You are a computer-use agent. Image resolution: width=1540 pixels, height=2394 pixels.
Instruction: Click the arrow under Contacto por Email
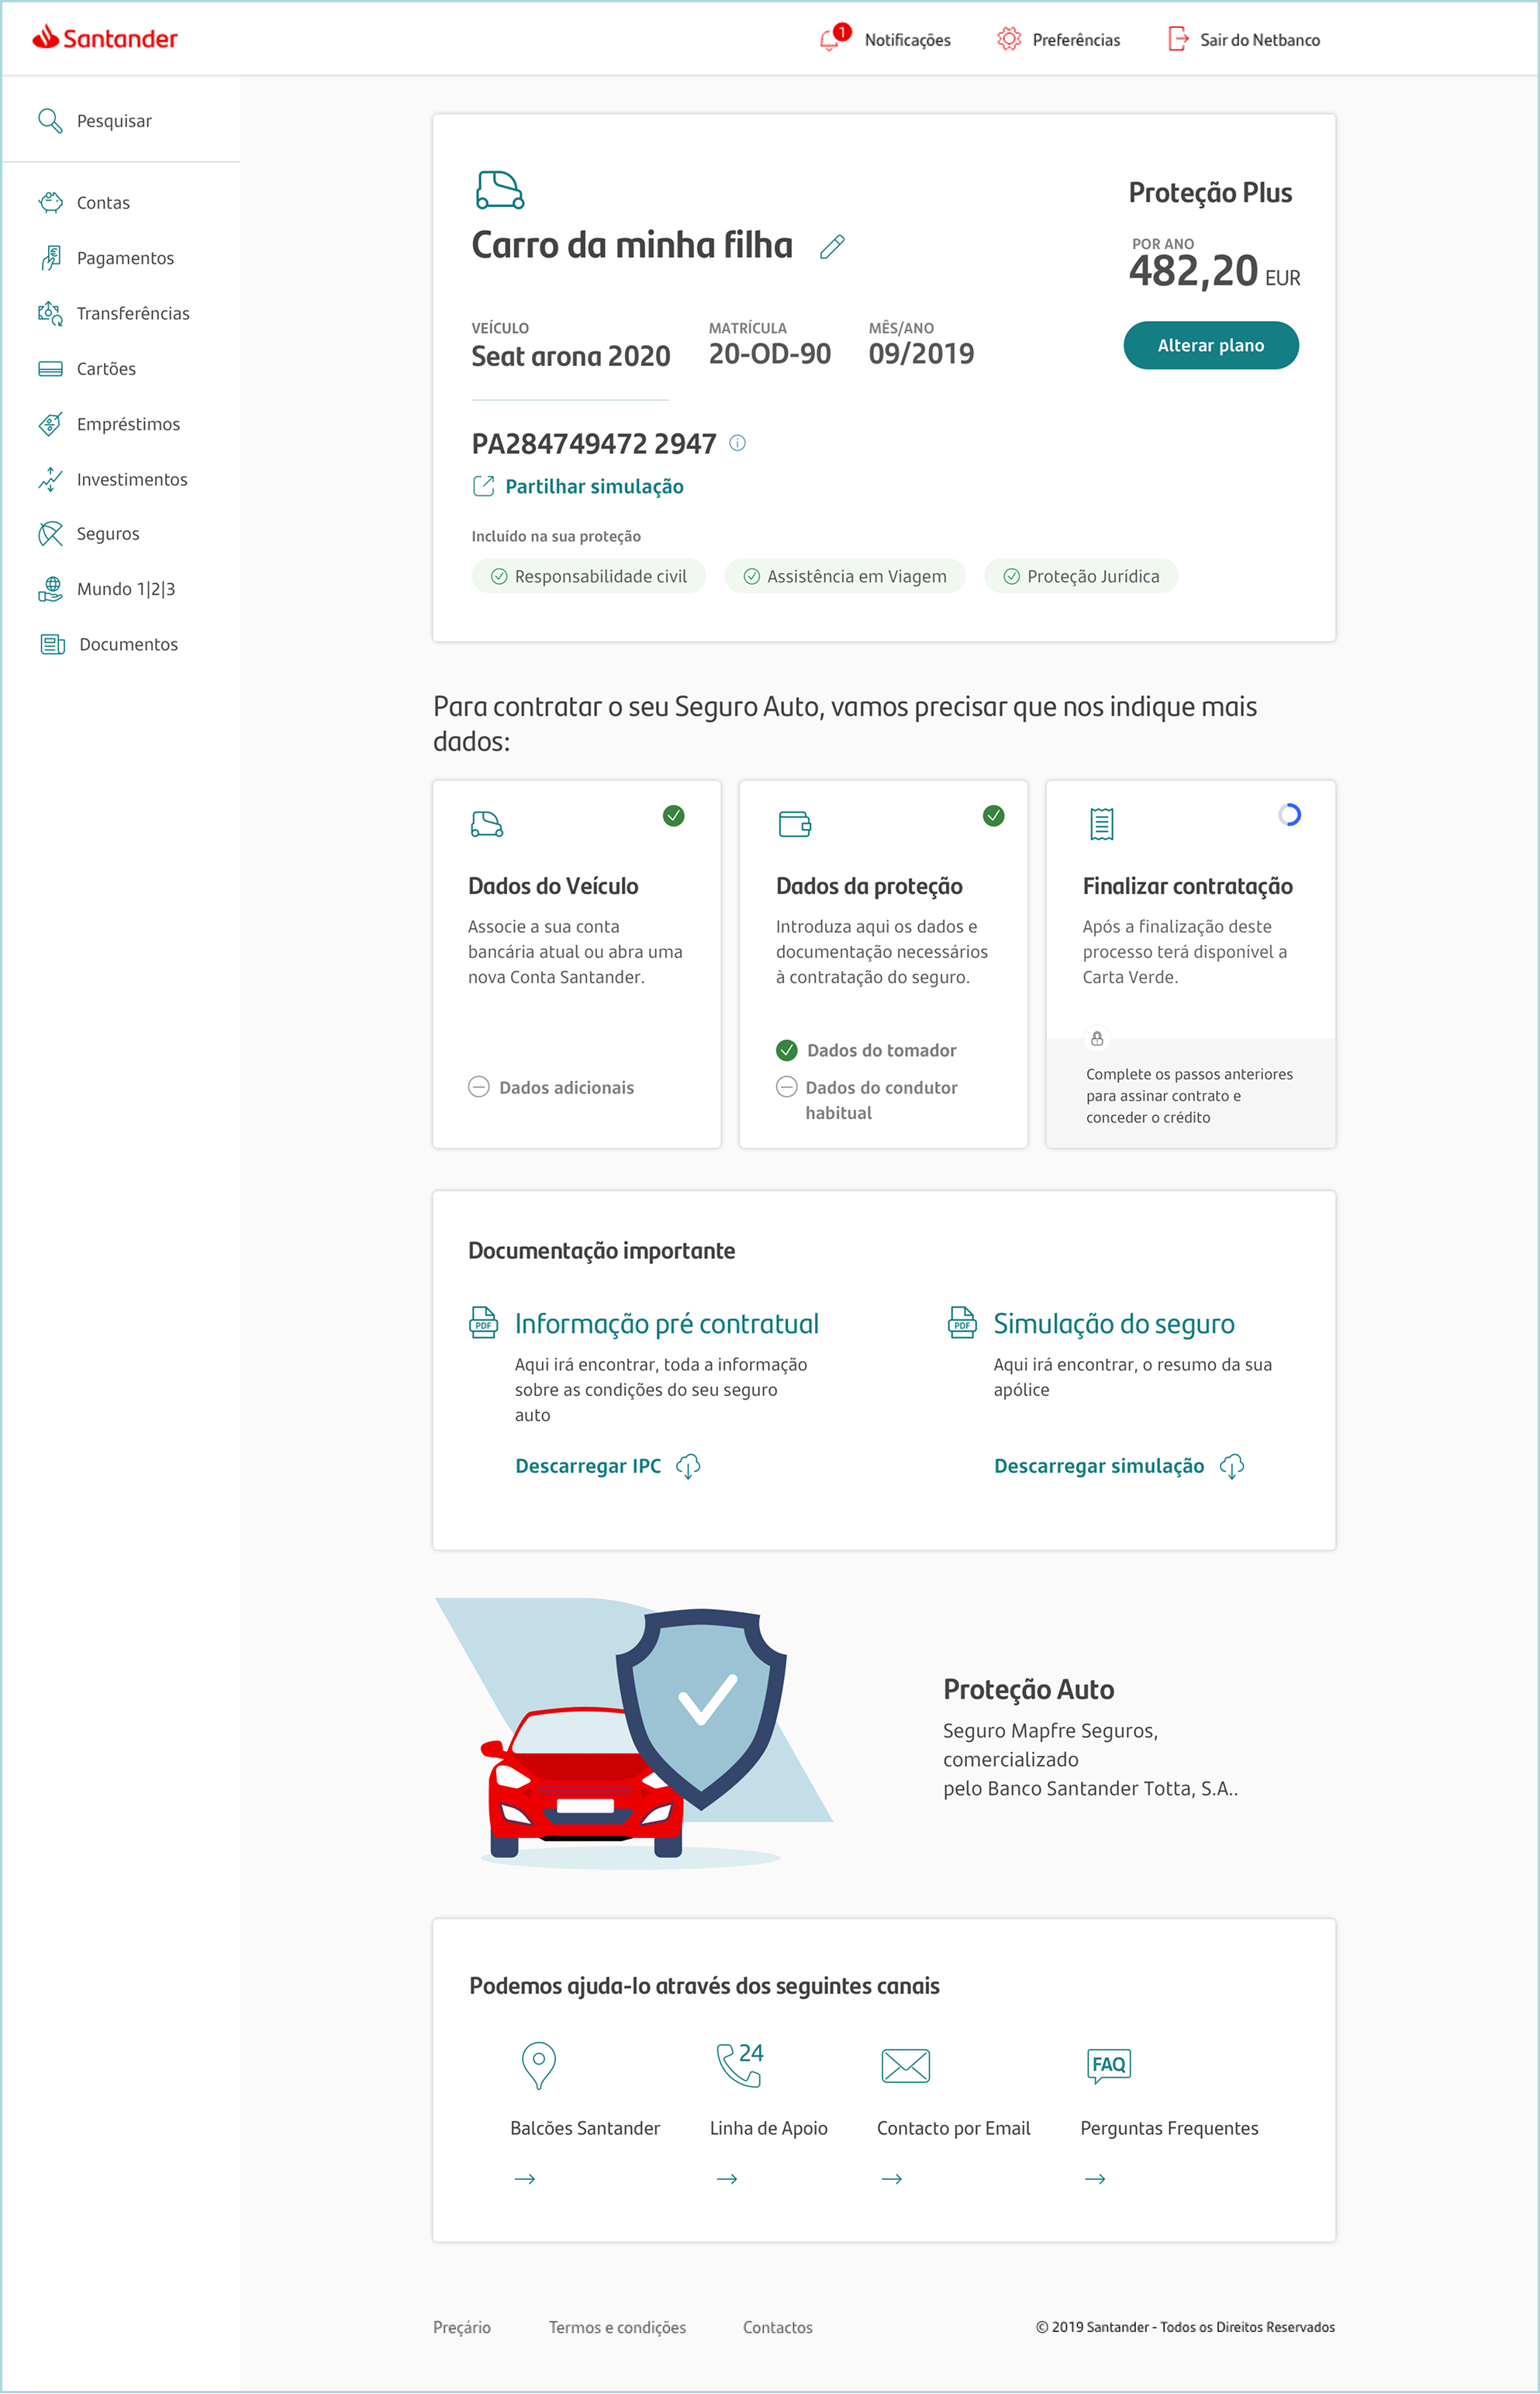pos(892,2179)
